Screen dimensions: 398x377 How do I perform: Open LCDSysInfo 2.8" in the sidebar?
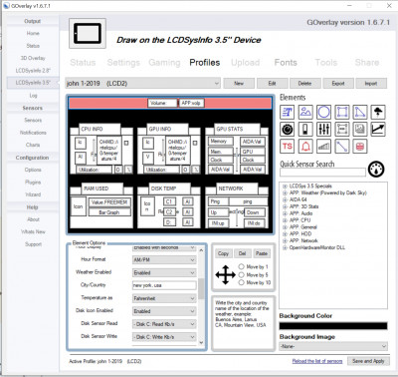click(x=33, y=70)
